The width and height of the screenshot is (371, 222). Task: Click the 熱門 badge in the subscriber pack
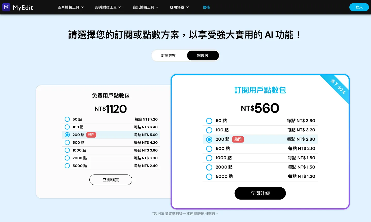238,139
